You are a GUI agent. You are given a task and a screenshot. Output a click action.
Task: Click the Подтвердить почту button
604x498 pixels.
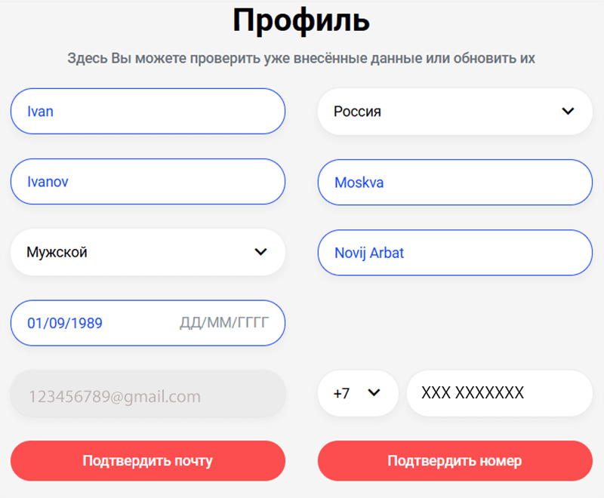[x=147, y=460]
